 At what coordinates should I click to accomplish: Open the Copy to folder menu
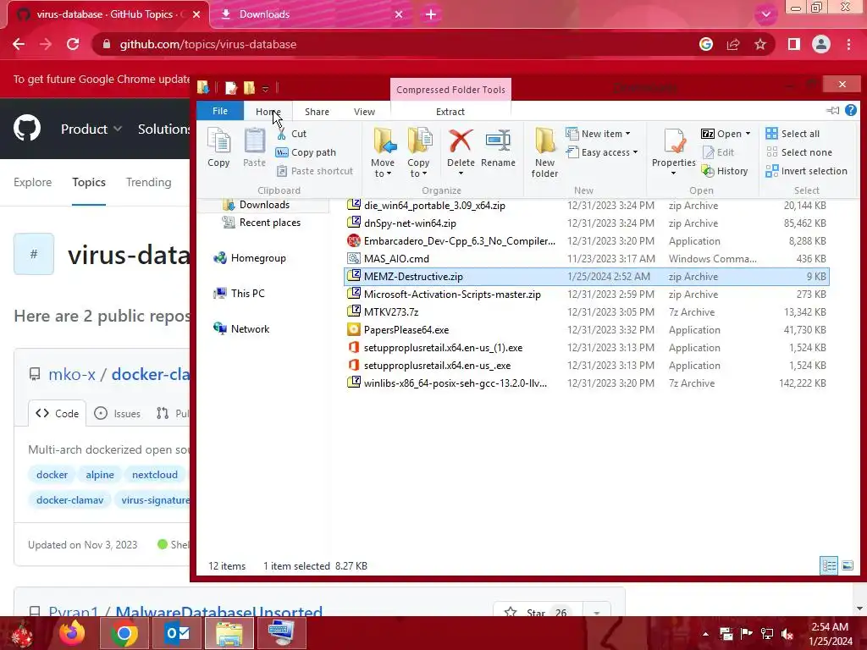tap(418, 152)
